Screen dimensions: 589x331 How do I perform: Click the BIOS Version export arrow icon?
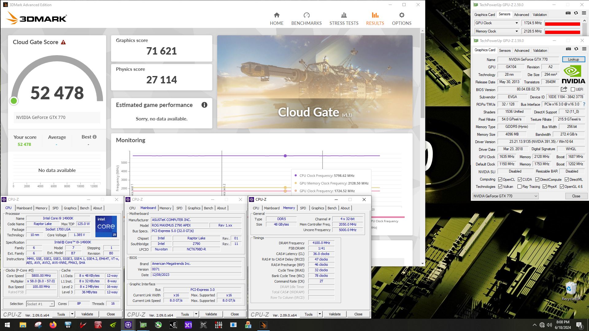coord(564,89)
